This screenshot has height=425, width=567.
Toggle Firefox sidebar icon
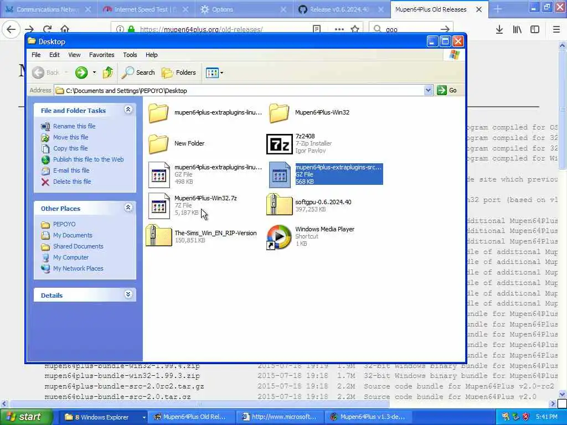535,29
